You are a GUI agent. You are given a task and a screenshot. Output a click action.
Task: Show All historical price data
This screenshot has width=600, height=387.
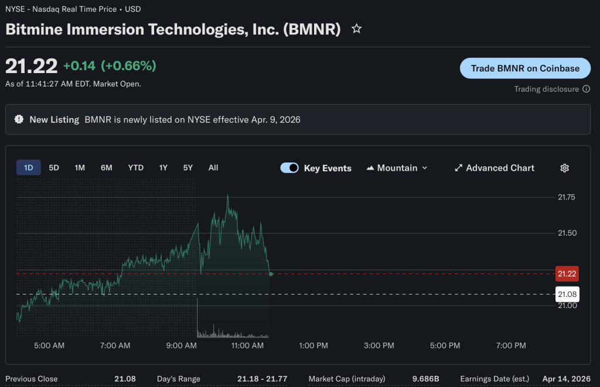click(x=213, y=168)
